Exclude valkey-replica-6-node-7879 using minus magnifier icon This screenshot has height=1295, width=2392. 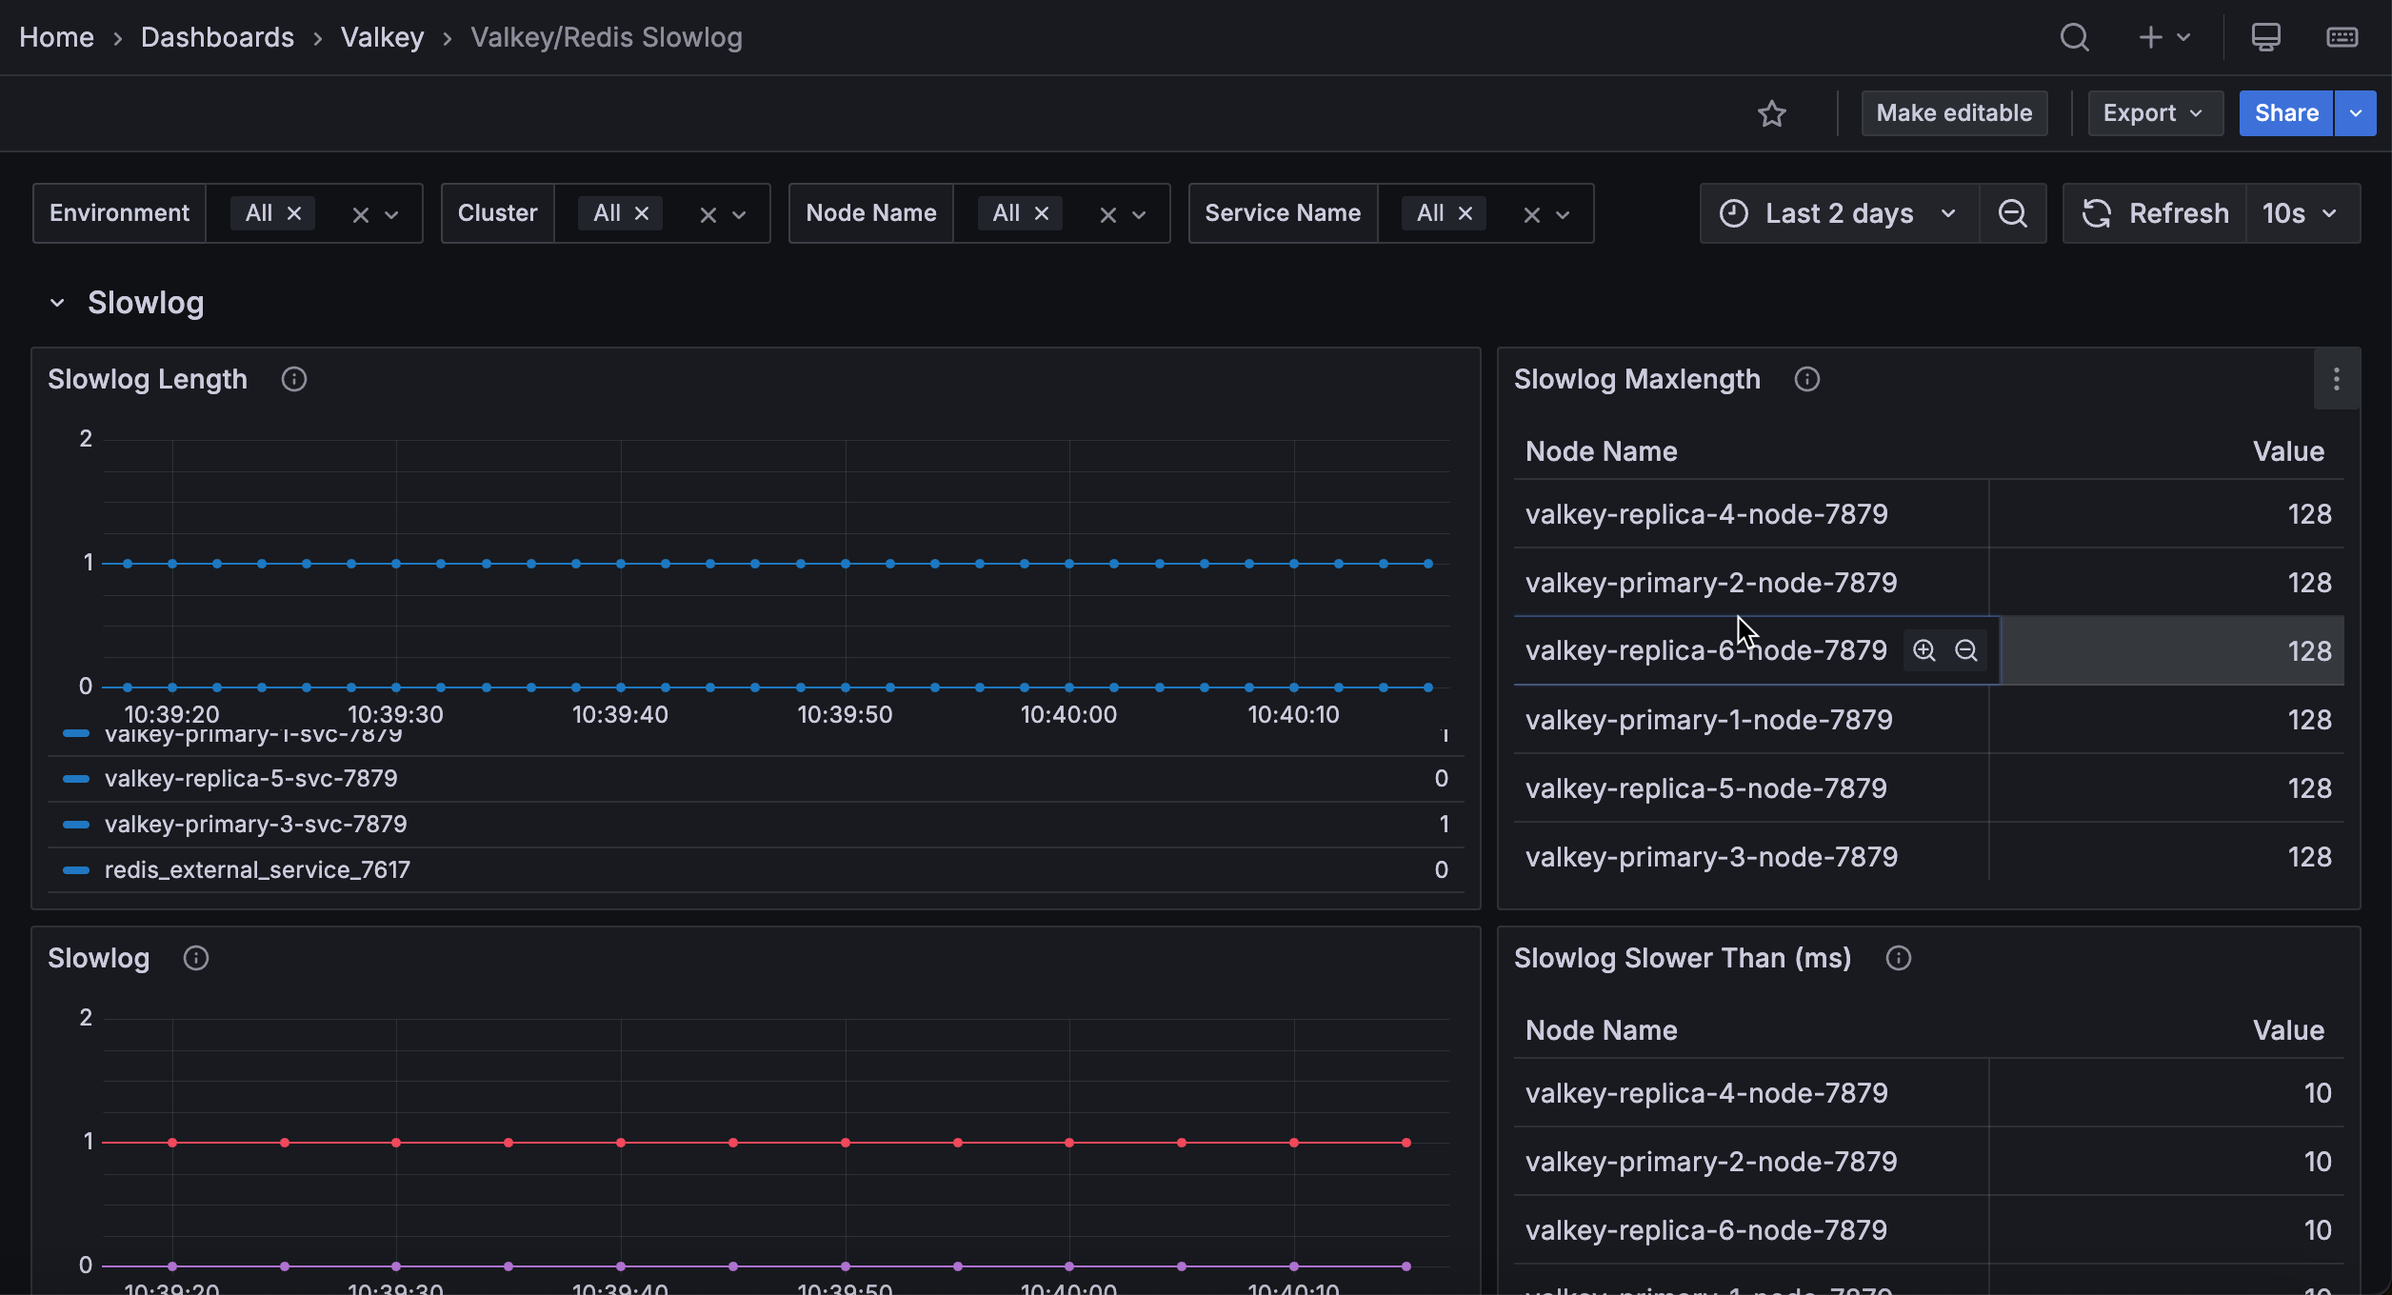pyautogui.click(x=1966, y=650)
